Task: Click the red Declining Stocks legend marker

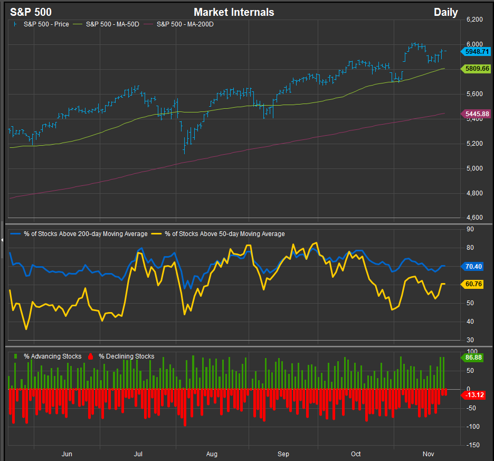Action: tap(90, 356)
